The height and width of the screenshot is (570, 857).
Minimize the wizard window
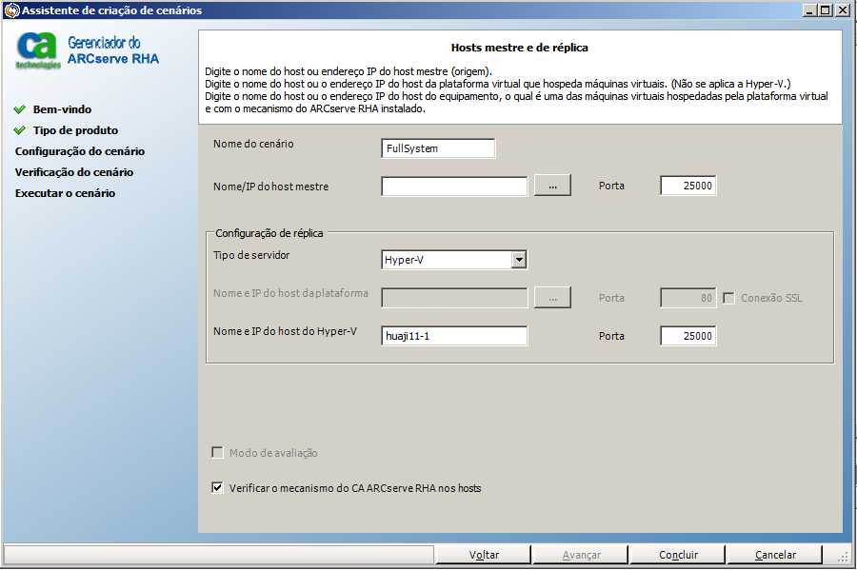click(810, 10)
